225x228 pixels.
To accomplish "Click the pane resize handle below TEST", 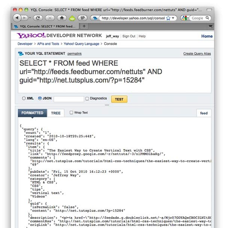I will pyautogui.click(x=107, y=105).
